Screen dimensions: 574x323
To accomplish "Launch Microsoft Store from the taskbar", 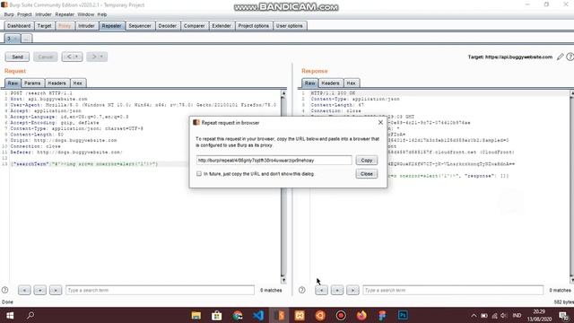I will click(x=217, y=315).
